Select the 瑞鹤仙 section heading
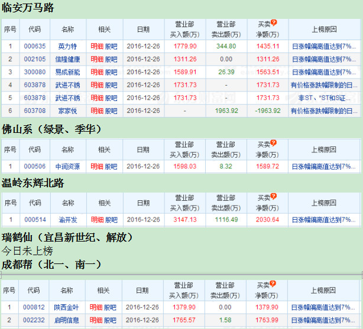Image resolution: width=363 pixels, height=329 pixels. coord(67,237)
